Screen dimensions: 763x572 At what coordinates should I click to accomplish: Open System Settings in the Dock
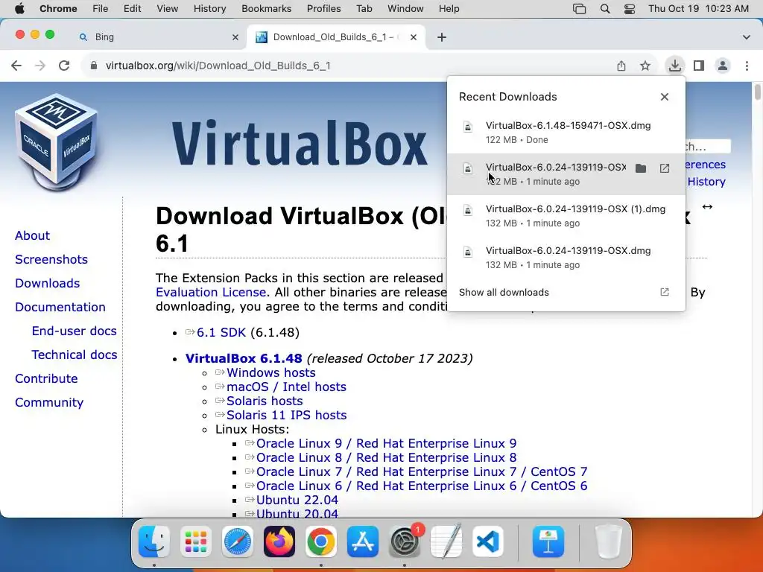(405, 541)
